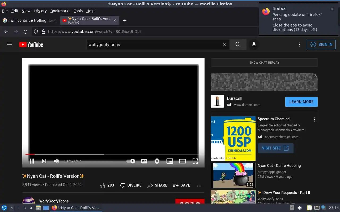Open I Drew Your Requests - Part II
The height and width of the screenshot is (212, 340).
pyautogui.click(x=284, y=193)
